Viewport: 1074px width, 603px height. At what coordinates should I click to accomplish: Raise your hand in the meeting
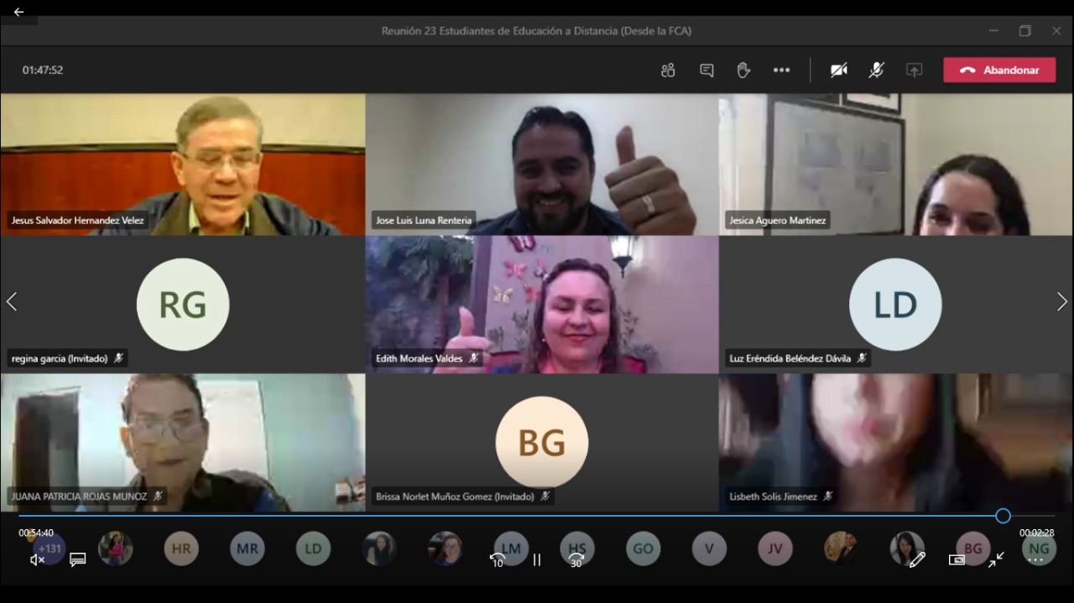coord(743,70)
